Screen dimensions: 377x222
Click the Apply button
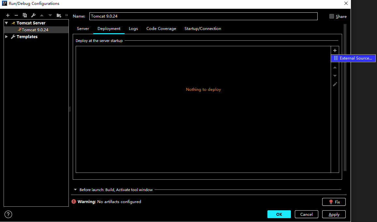334,214
